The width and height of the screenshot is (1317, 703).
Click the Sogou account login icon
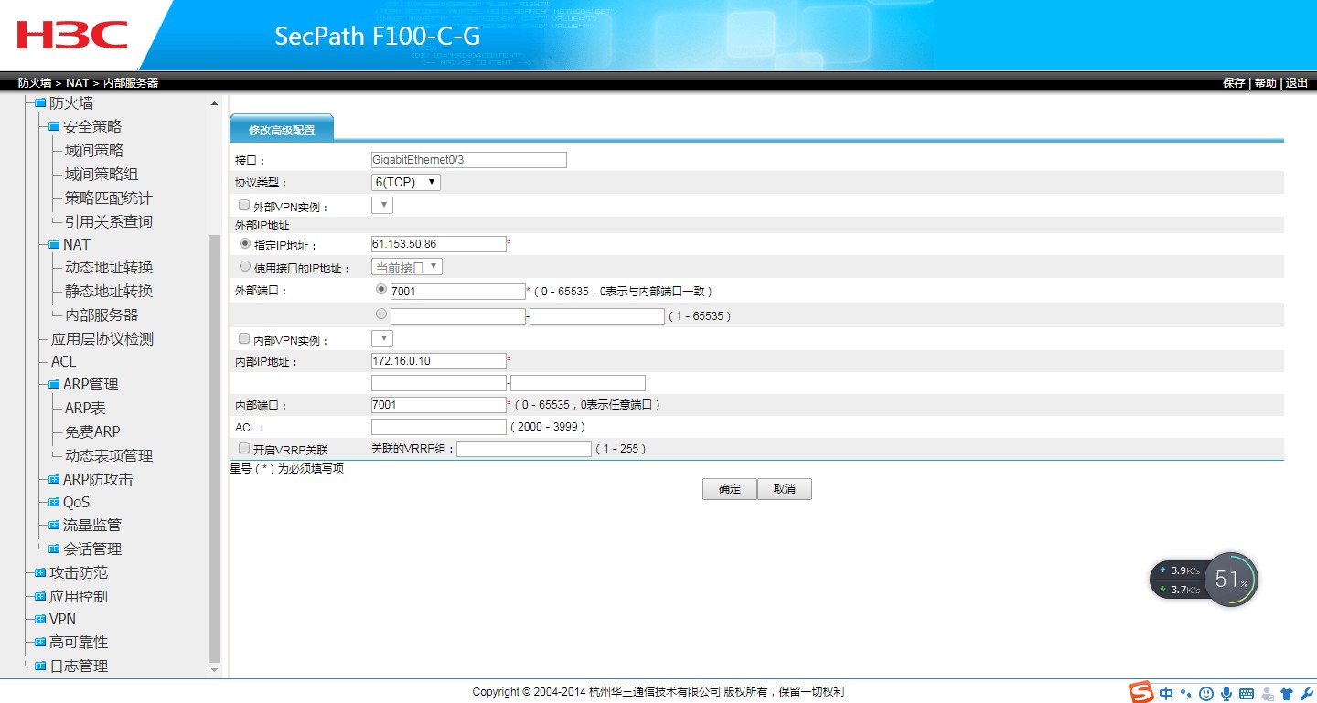1268,693
